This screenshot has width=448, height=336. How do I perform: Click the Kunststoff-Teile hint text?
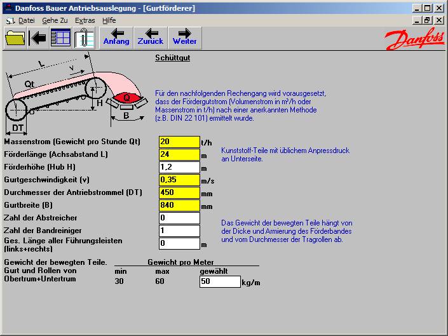[x=285, y=155]
